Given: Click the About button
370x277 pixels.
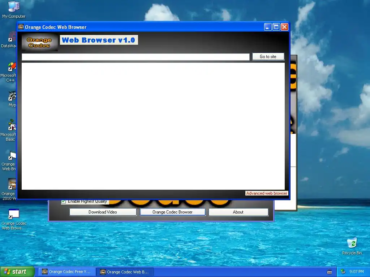Looking at the screenshot, I should click(x=238, y=212).
